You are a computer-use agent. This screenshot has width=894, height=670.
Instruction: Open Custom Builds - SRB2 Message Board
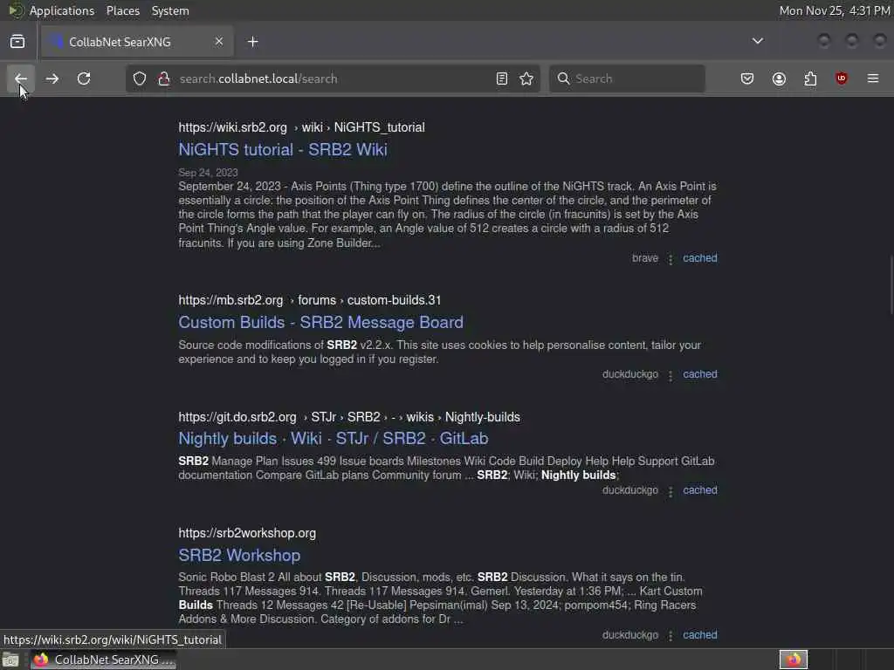[321, 323]
